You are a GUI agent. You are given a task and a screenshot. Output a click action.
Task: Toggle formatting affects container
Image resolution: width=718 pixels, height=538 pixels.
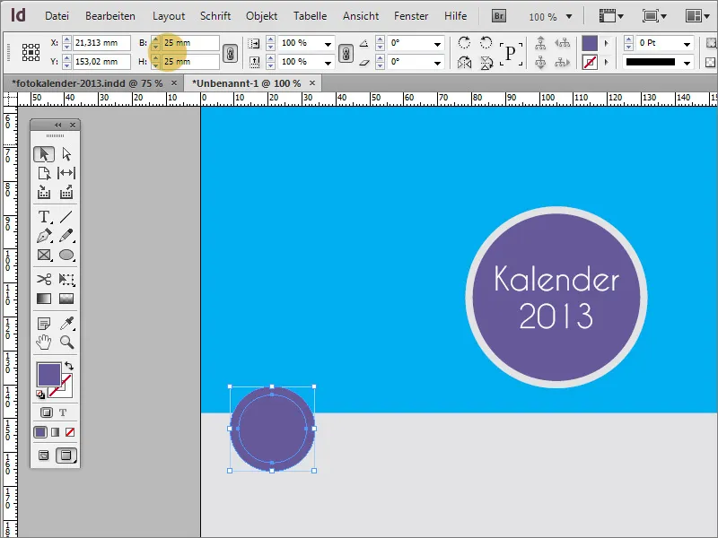(47, 412)
